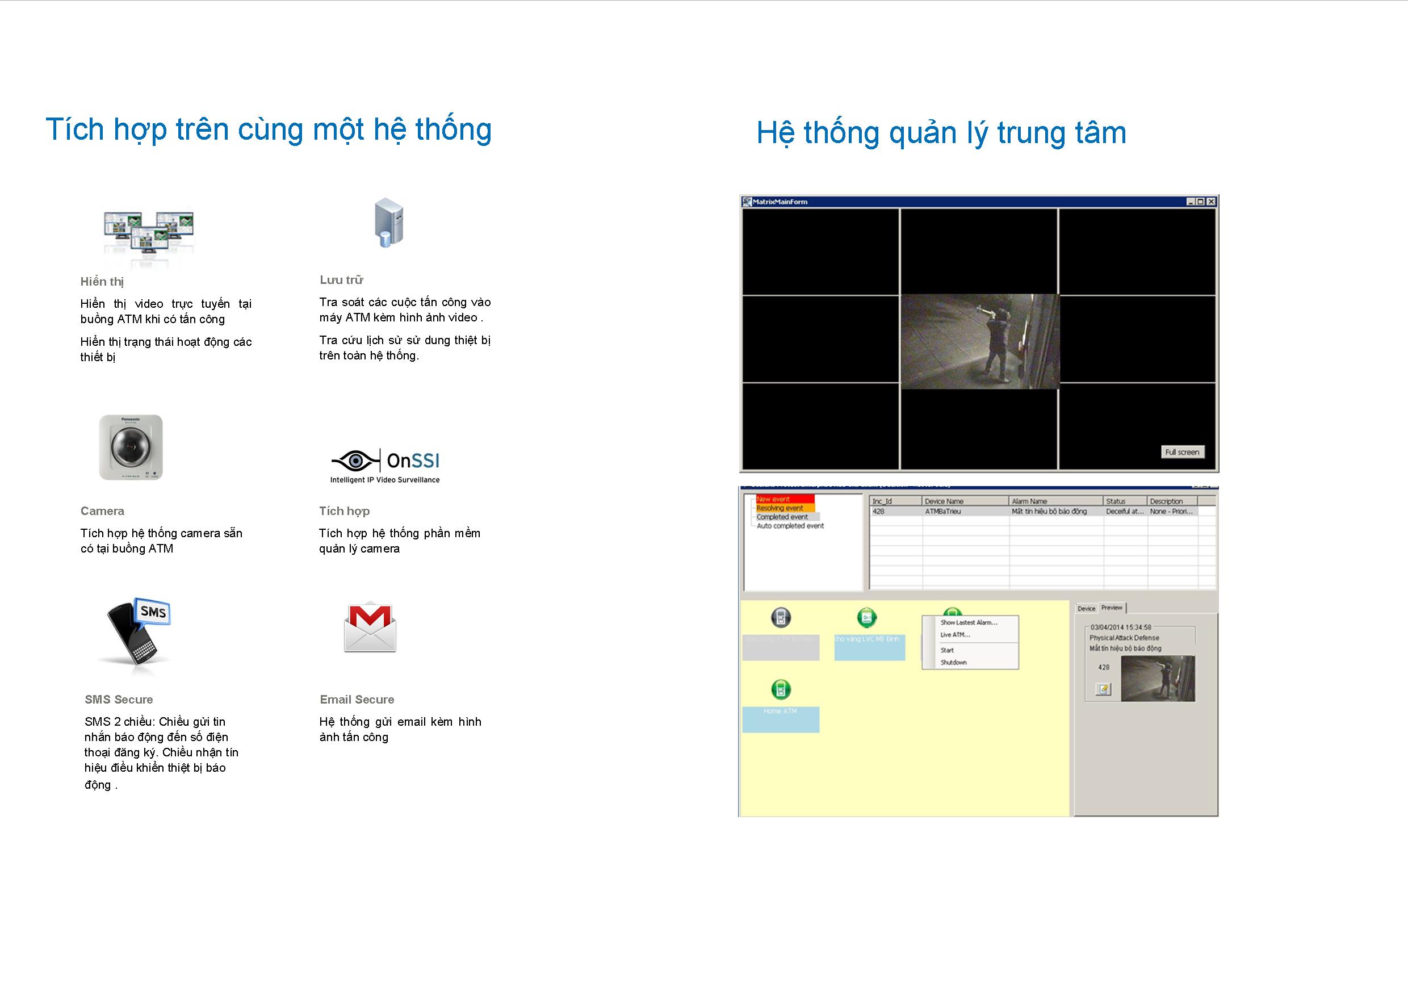Click the Home ATM label box
Image resolution: width=1408 pixels, height=996 pixels.
(781, 719)
